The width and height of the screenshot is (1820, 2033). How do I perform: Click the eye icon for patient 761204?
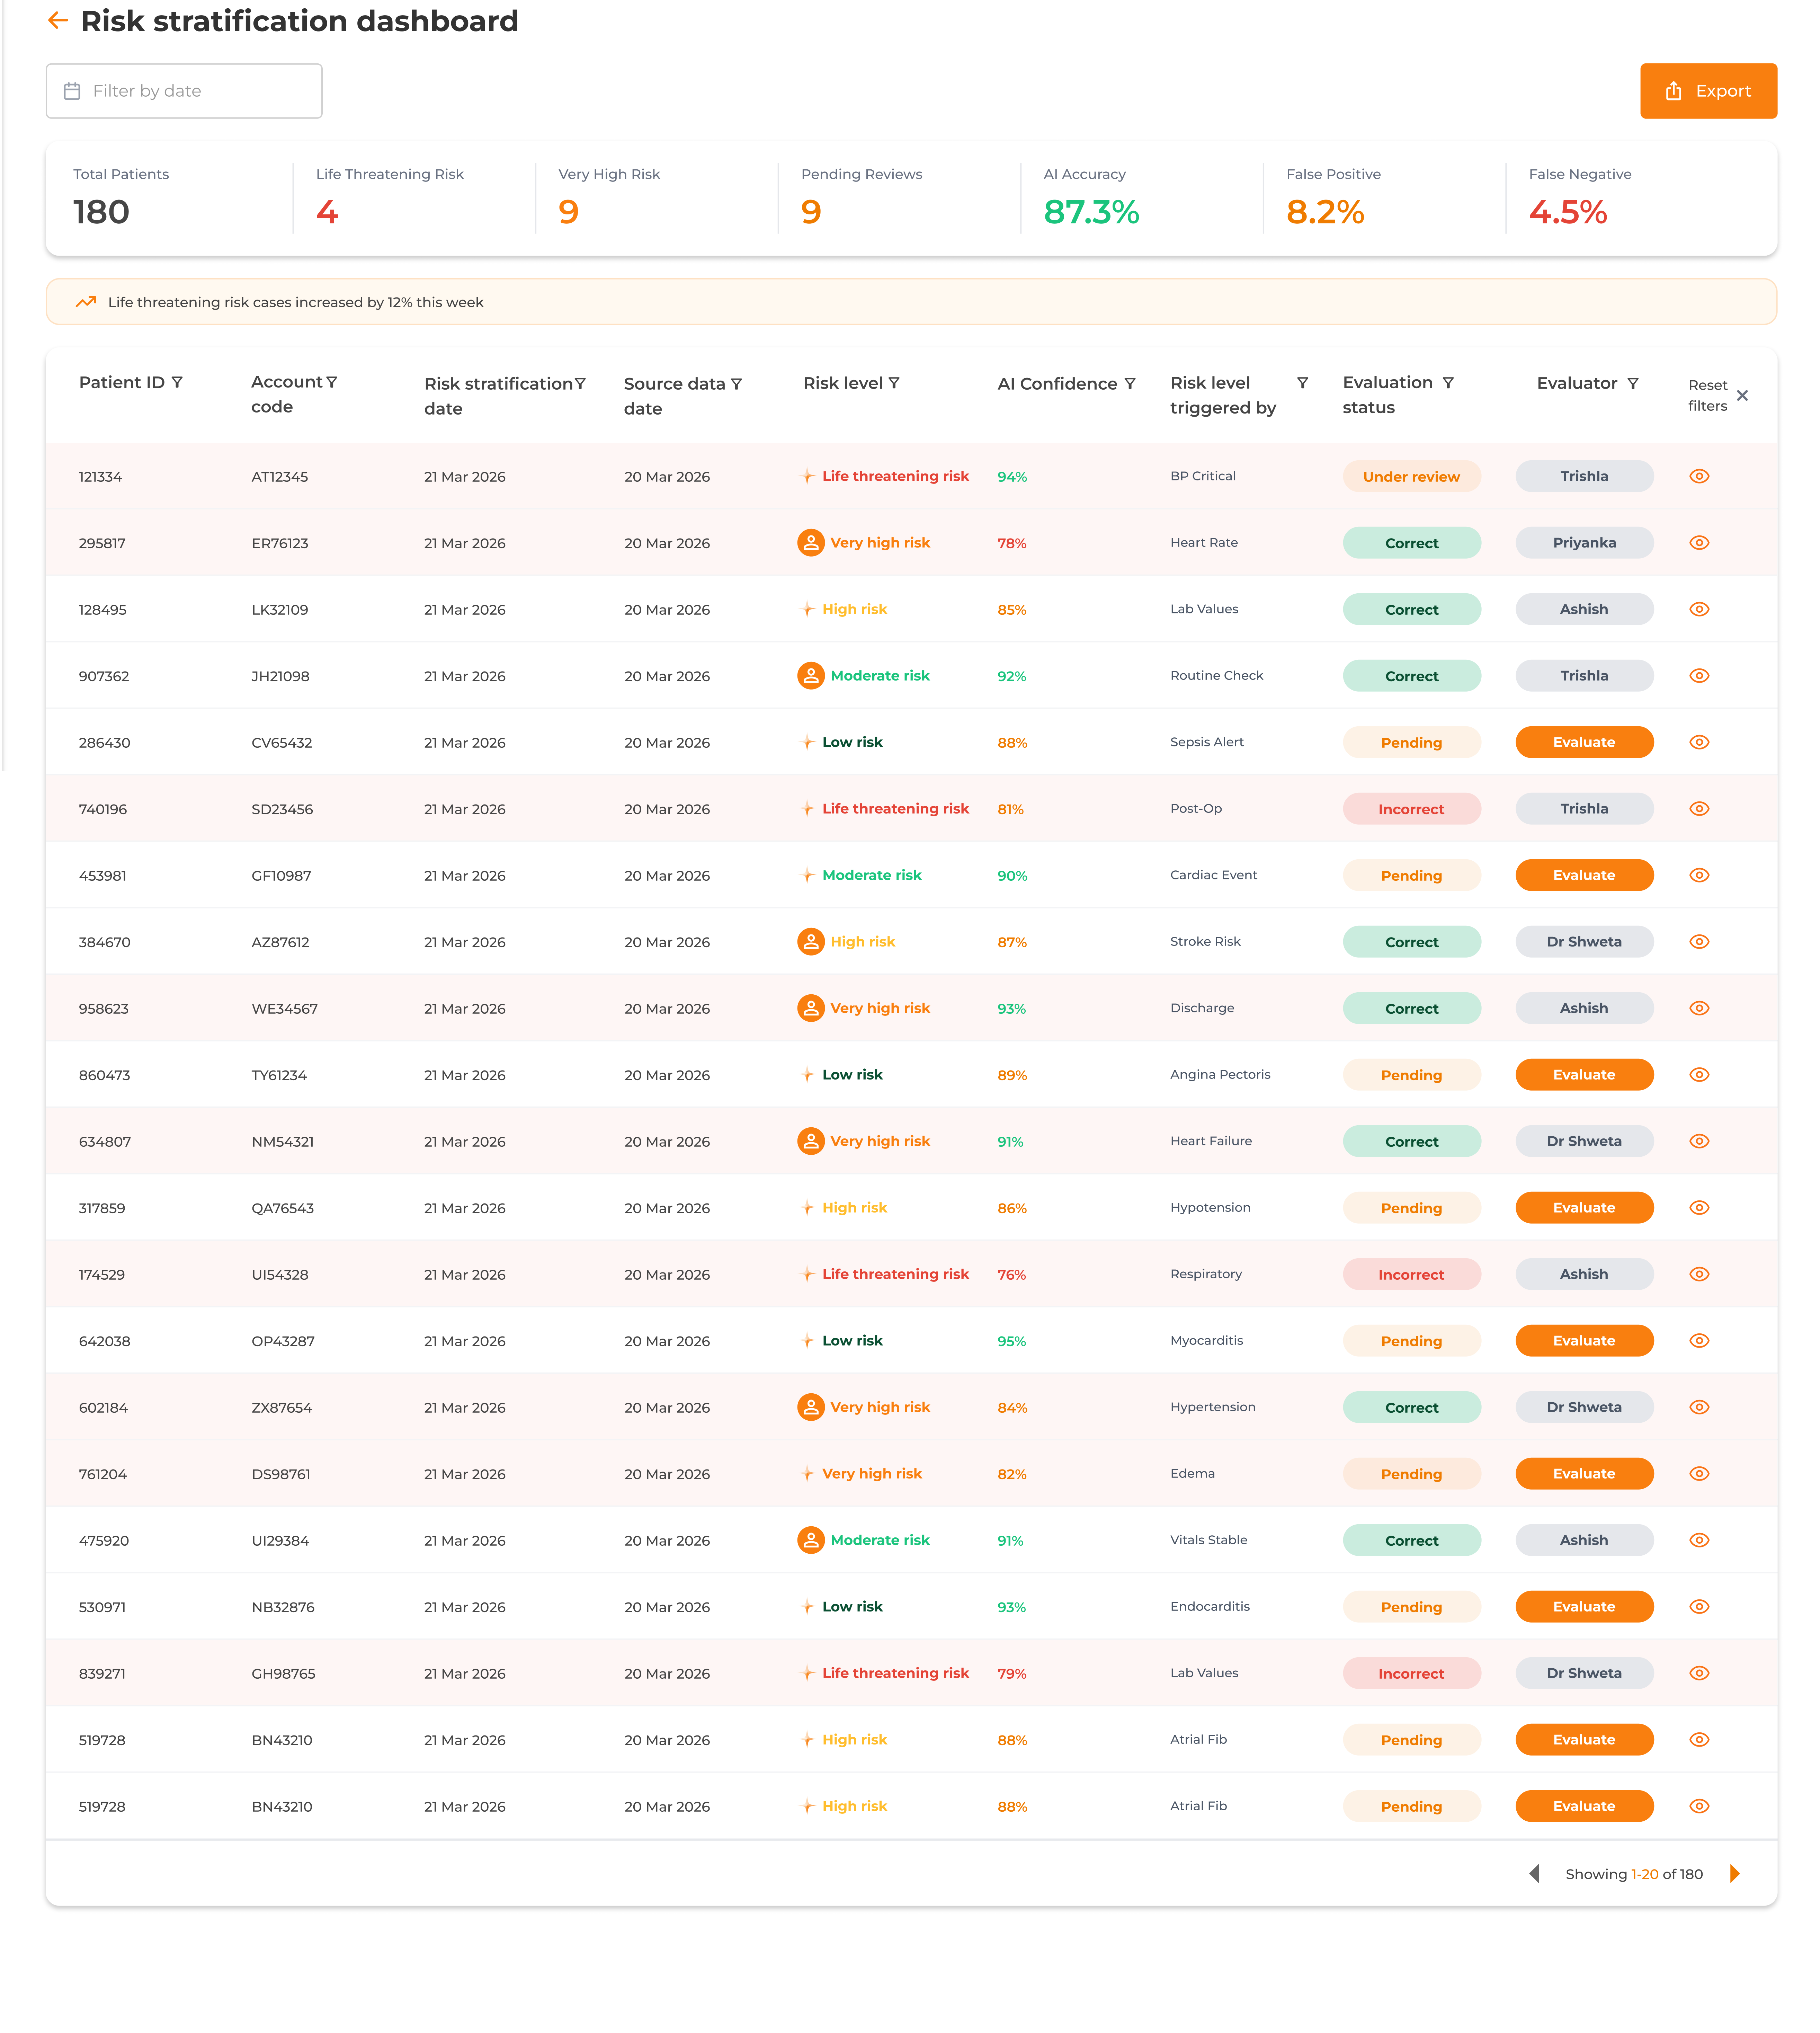click(1699, 1474)
